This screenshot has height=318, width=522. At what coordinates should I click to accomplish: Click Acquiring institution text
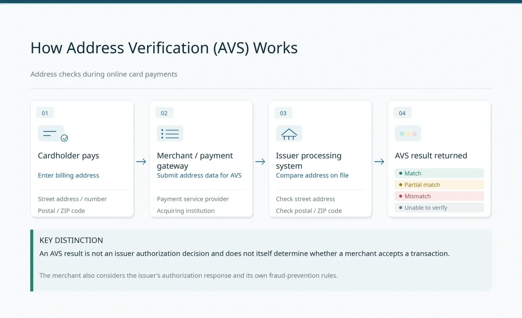click(x=186, y=211)
